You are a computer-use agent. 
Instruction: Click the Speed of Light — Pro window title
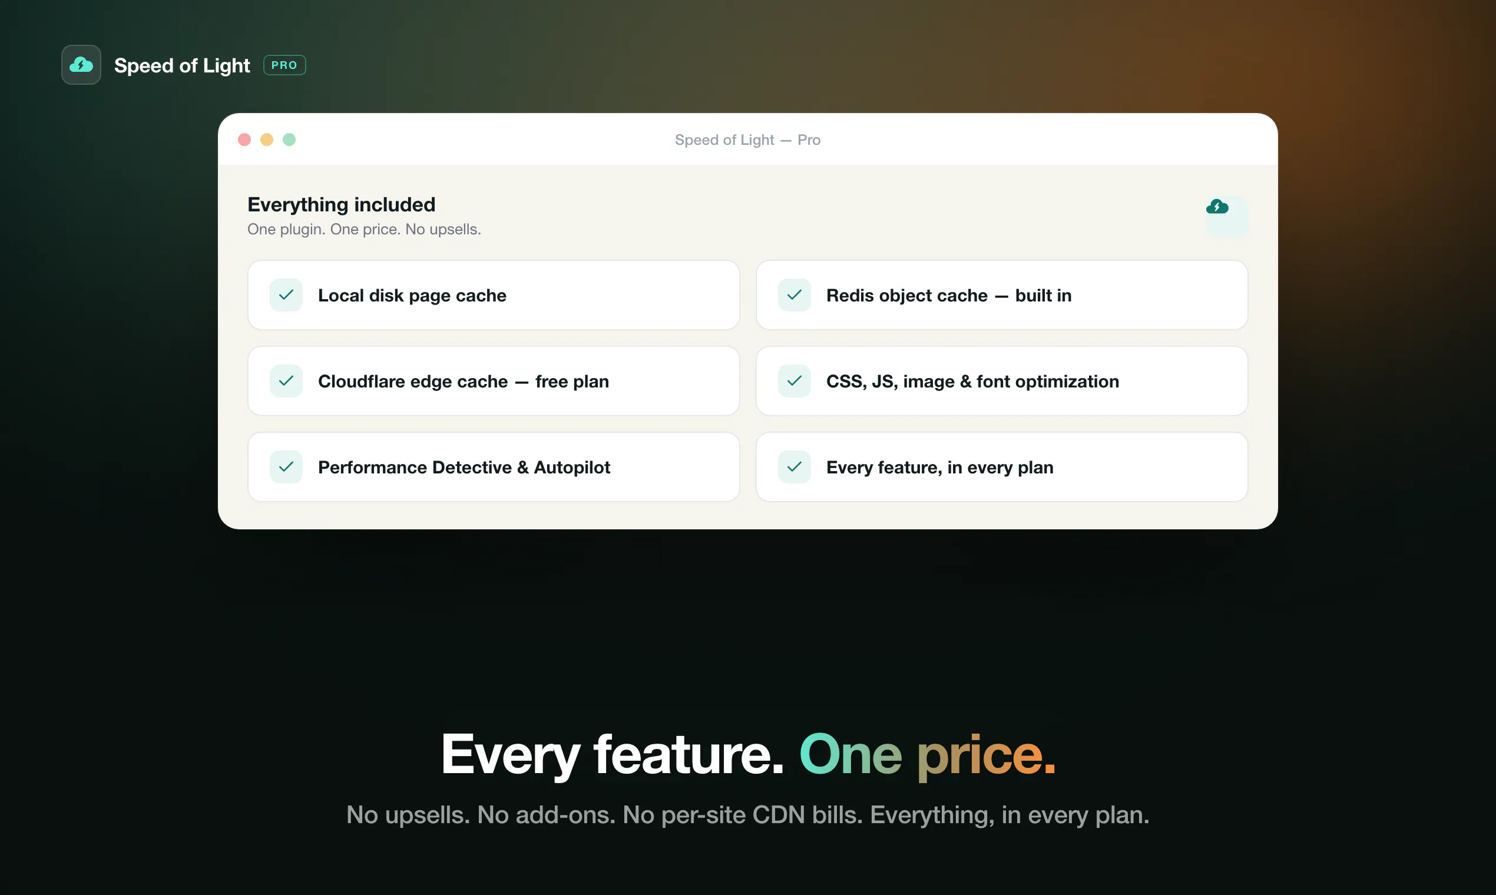[x=747, y=140]
